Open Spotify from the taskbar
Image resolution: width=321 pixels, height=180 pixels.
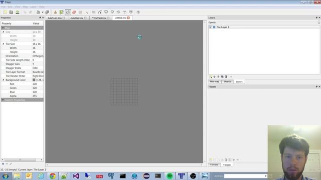click(170, 176)
